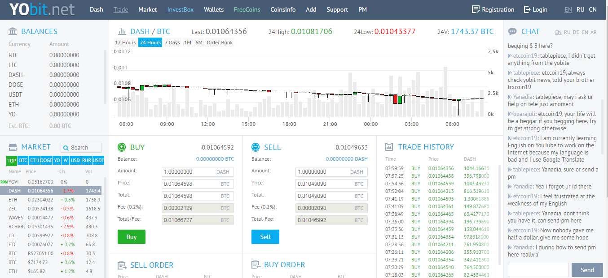608x278 pixels.
Task: Select EN site language in header
Action: pyautogui.click(x=568, y=9)
